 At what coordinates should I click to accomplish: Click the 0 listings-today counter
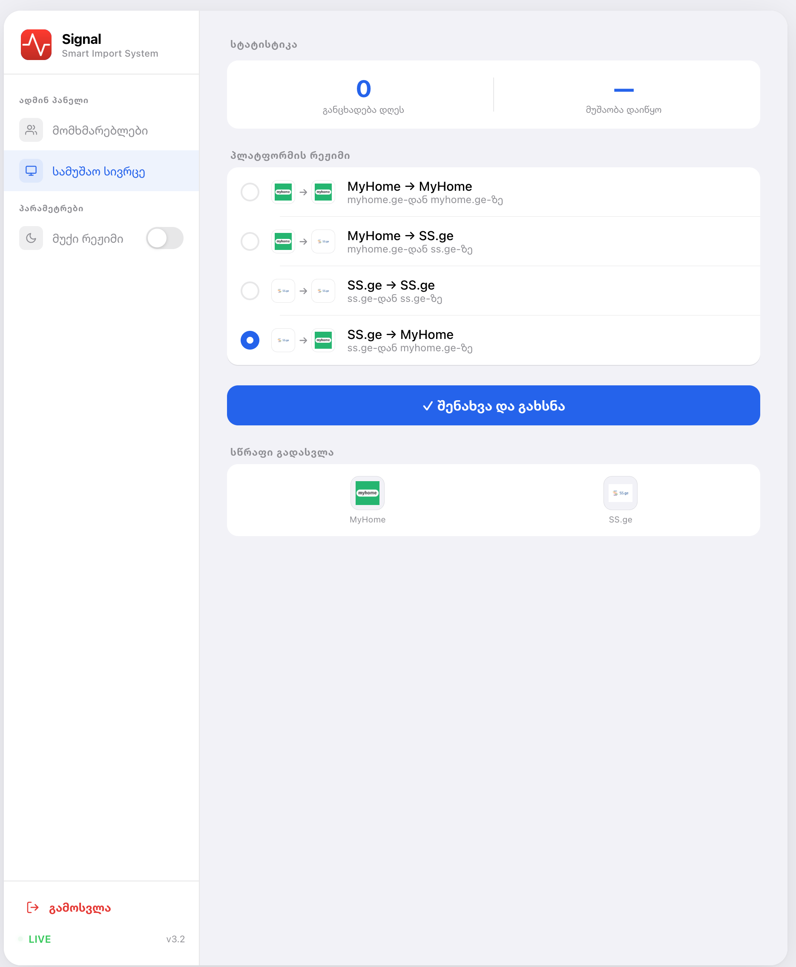(364, 89)
